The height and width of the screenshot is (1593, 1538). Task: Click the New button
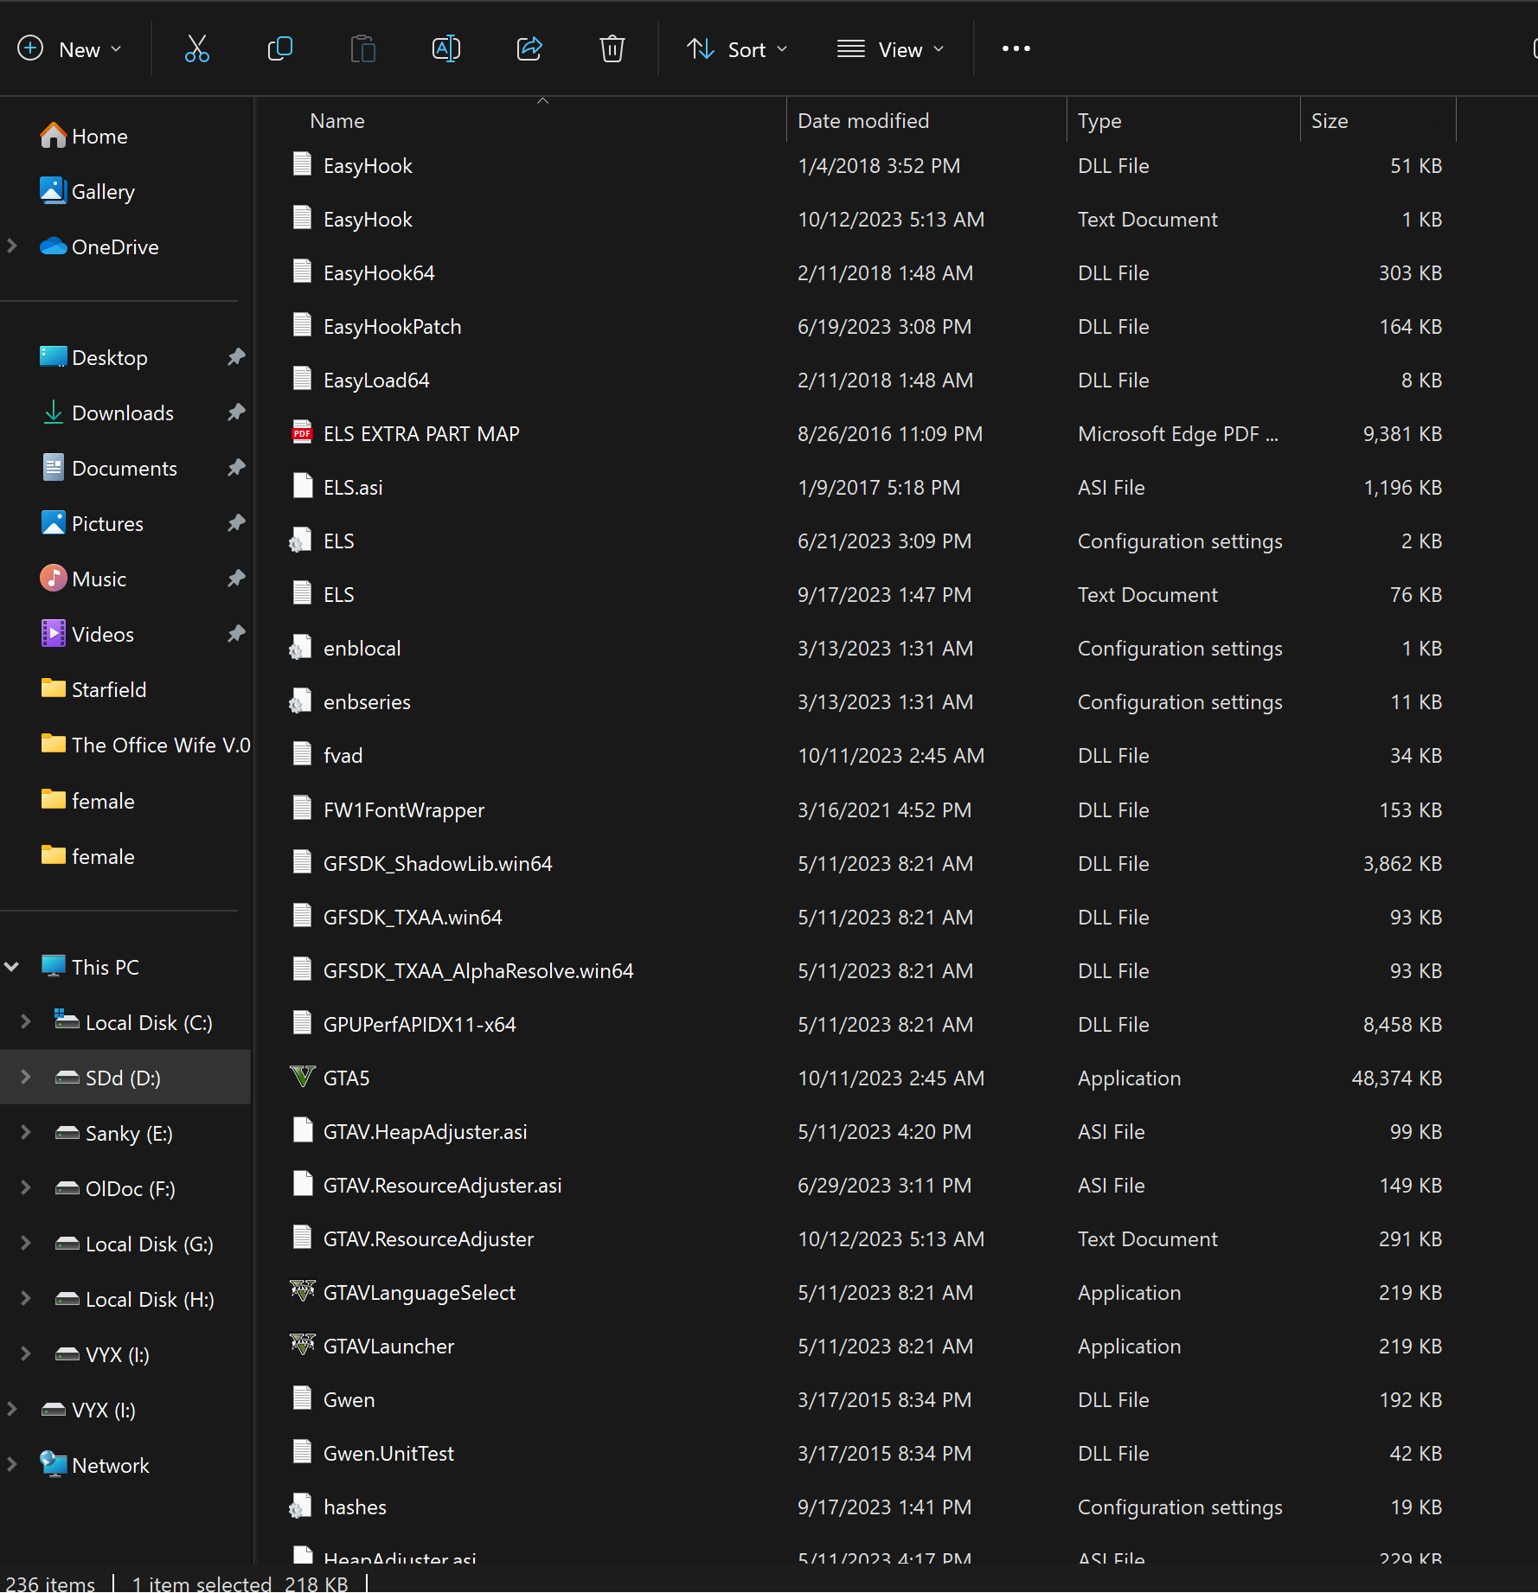tap(69, 49)
